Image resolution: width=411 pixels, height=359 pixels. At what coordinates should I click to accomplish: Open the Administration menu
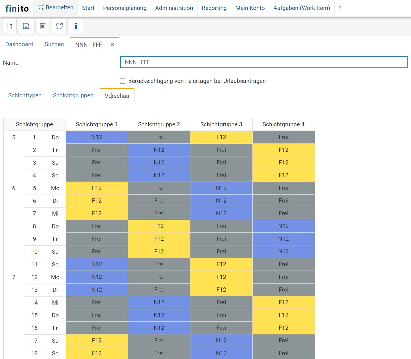[174, 8]
